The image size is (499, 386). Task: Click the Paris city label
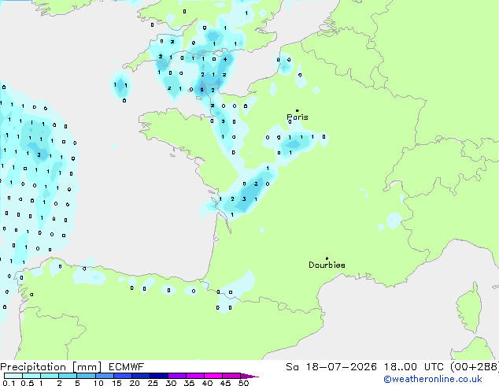click(298, 117)
